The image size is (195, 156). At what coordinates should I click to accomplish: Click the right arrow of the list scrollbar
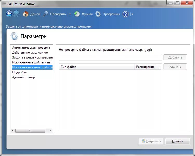click(x=50, y=131)
